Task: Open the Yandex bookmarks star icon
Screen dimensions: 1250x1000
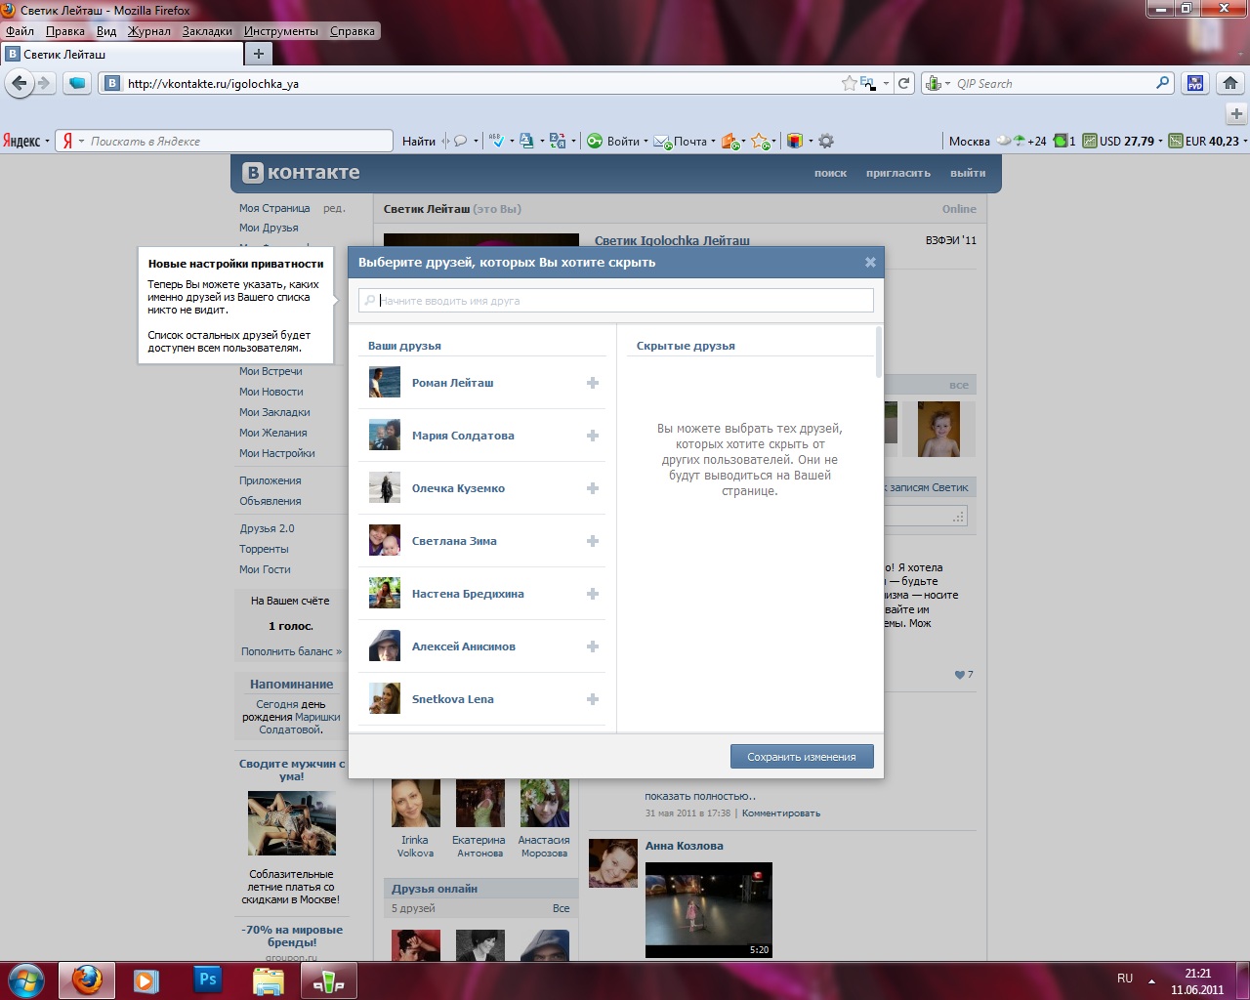Action: point(761,141)
